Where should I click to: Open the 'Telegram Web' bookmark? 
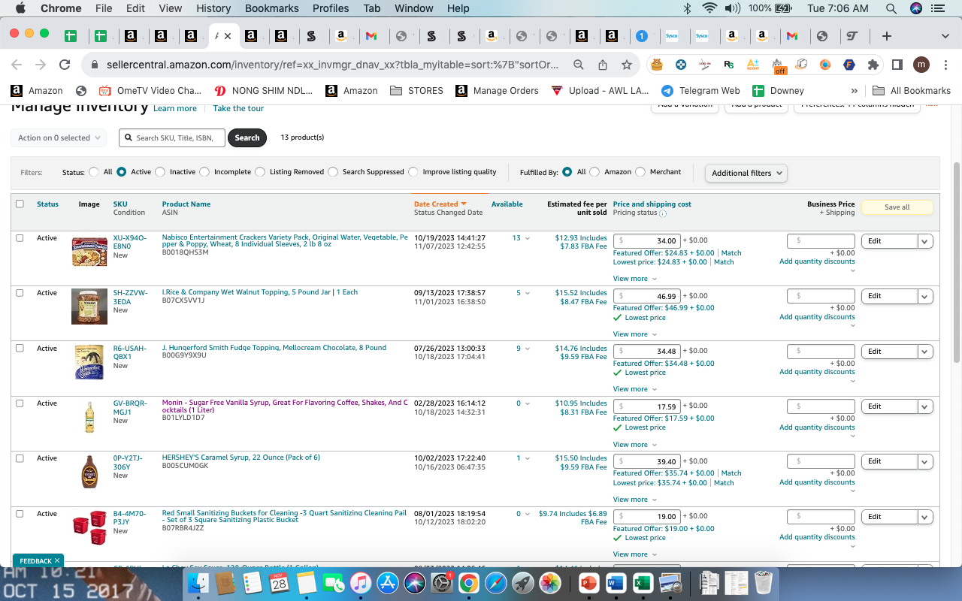(x=700, y=91)
